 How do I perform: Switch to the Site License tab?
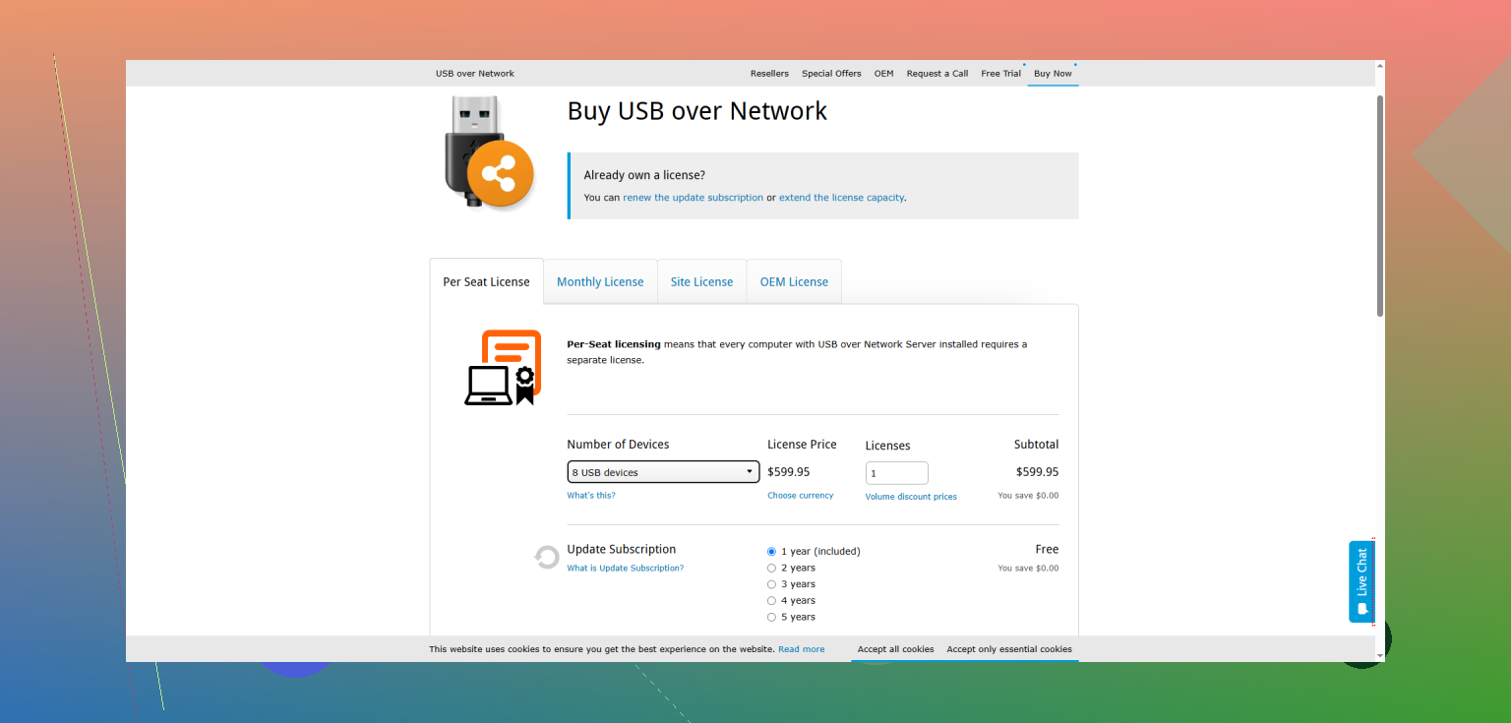point(701,281)
